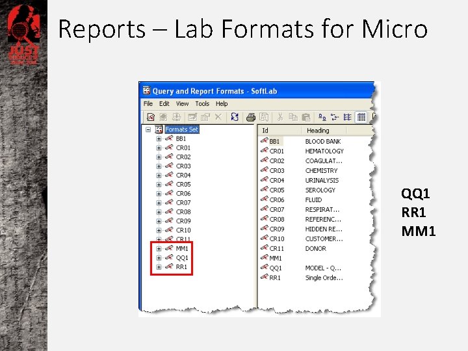Expand the CR05 tree node
The width and height of the screenshot is (468, 351).
click(159, 185)
